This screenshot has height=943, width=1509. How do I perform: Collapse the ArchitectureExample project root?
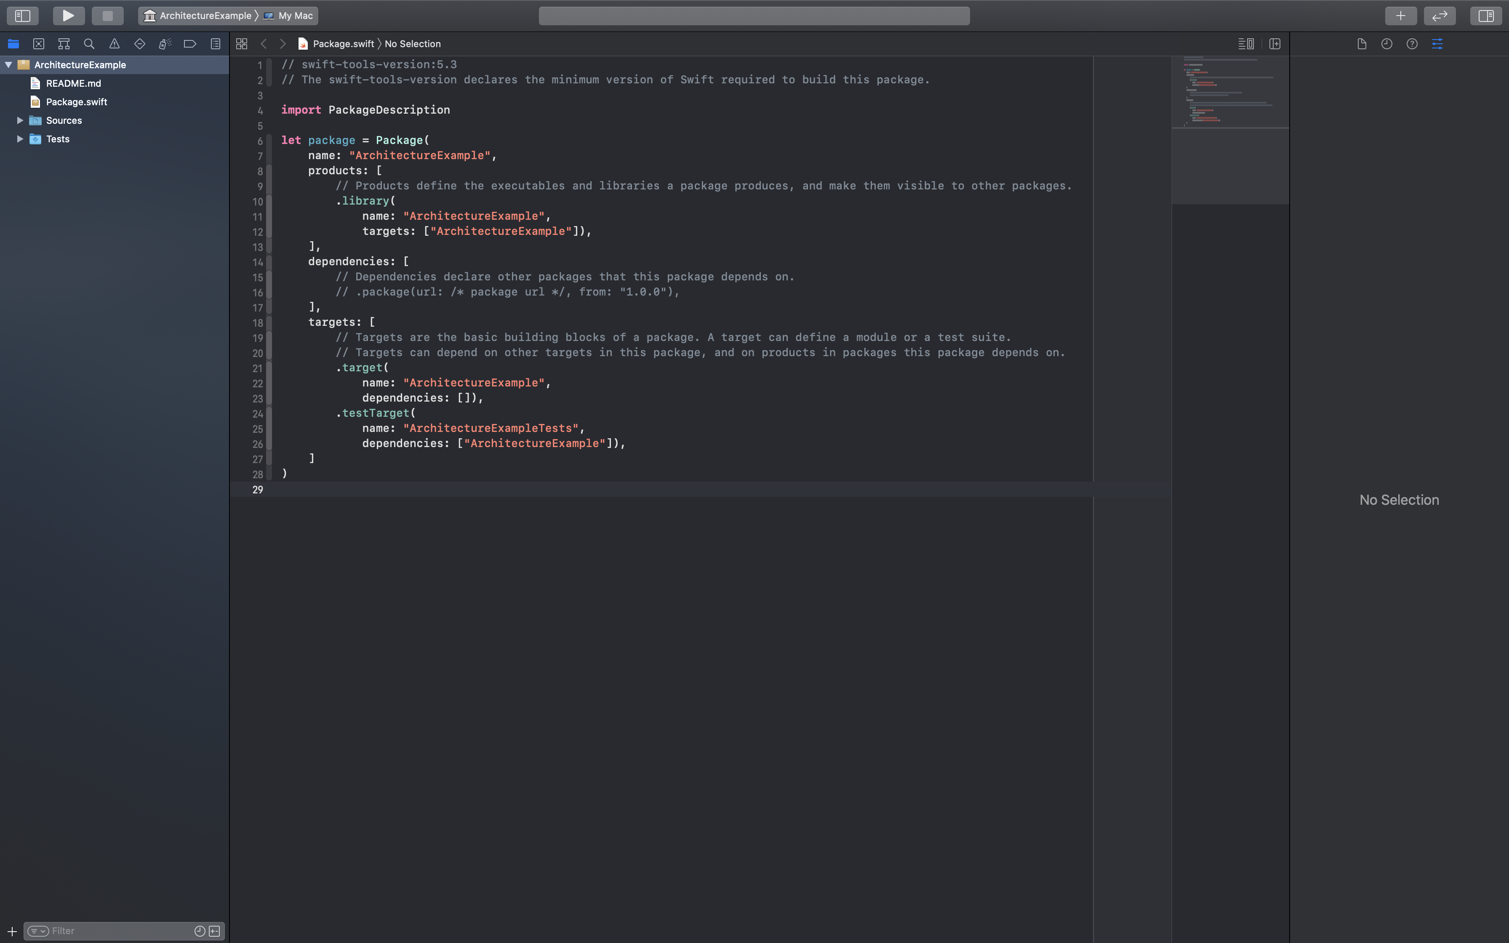click(9, 65)
